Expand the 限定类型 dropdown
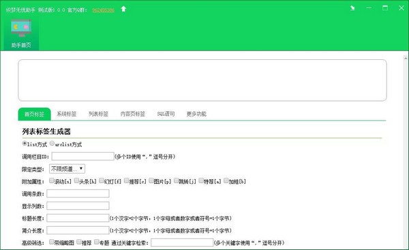The width and height of the screenshot is (409, 250). pos(67,169)
